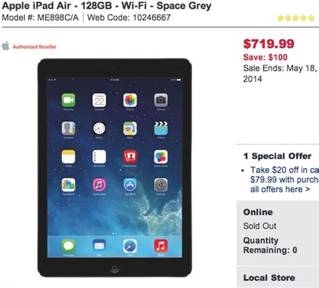Click the FaceTime app icon on the iPad
The width and height of the screenshot is (319, 288).
coord(69,100)
